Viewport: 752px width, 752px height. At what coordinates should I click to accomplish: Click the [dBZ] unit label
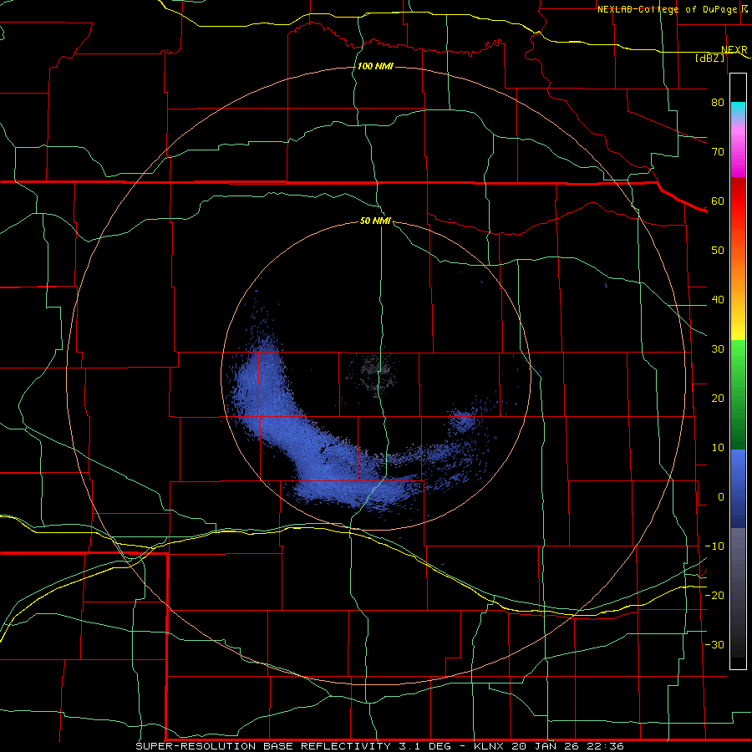(709, 58)
